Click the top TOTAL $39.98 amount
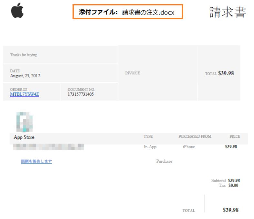 coord(219,73)
